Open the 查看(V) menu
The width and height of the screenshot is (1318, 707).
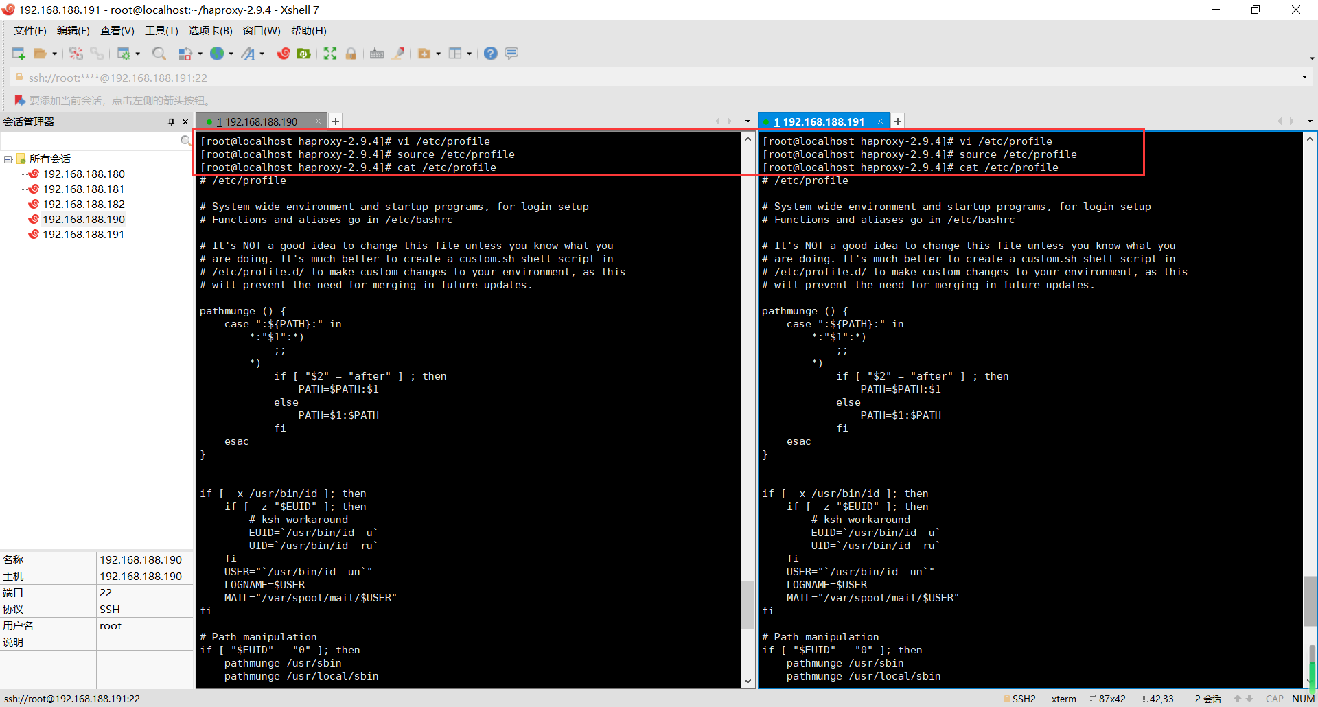coord(117,31)
